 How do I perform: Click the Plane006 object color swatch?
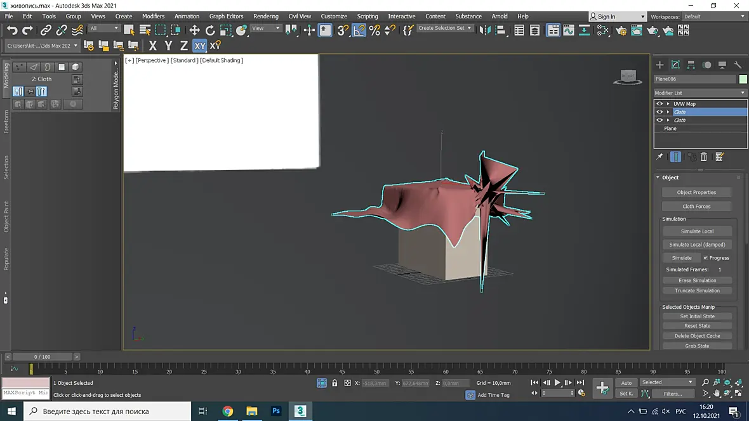(743, 79)
